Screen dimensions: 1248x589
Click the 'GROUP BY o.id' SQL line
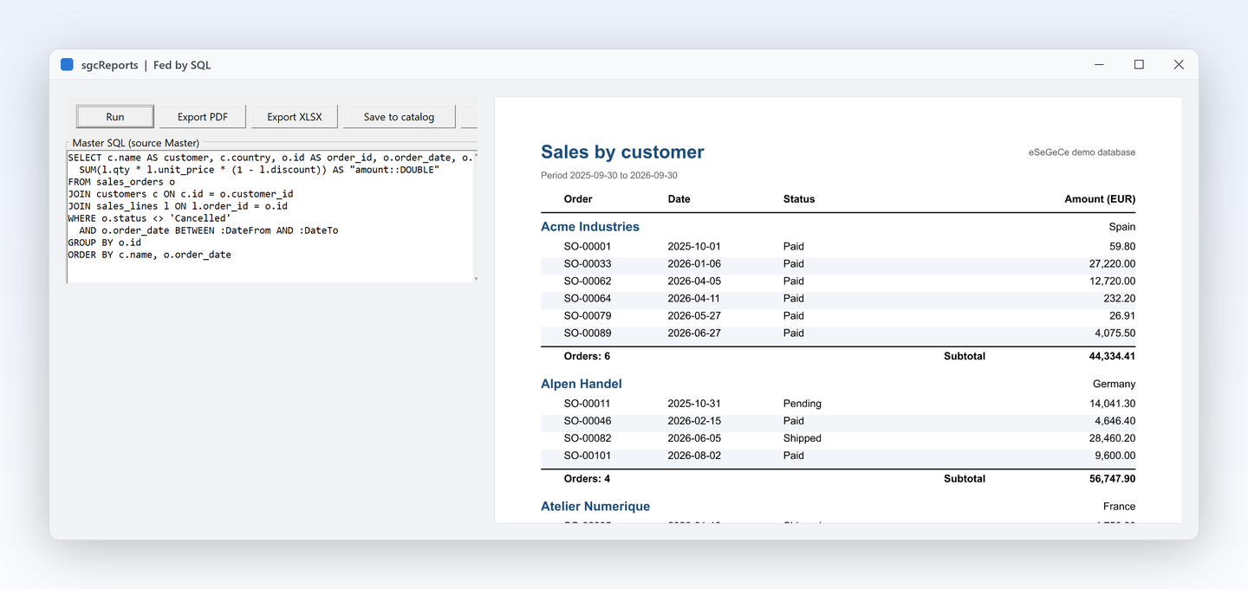tap(104, 243)
